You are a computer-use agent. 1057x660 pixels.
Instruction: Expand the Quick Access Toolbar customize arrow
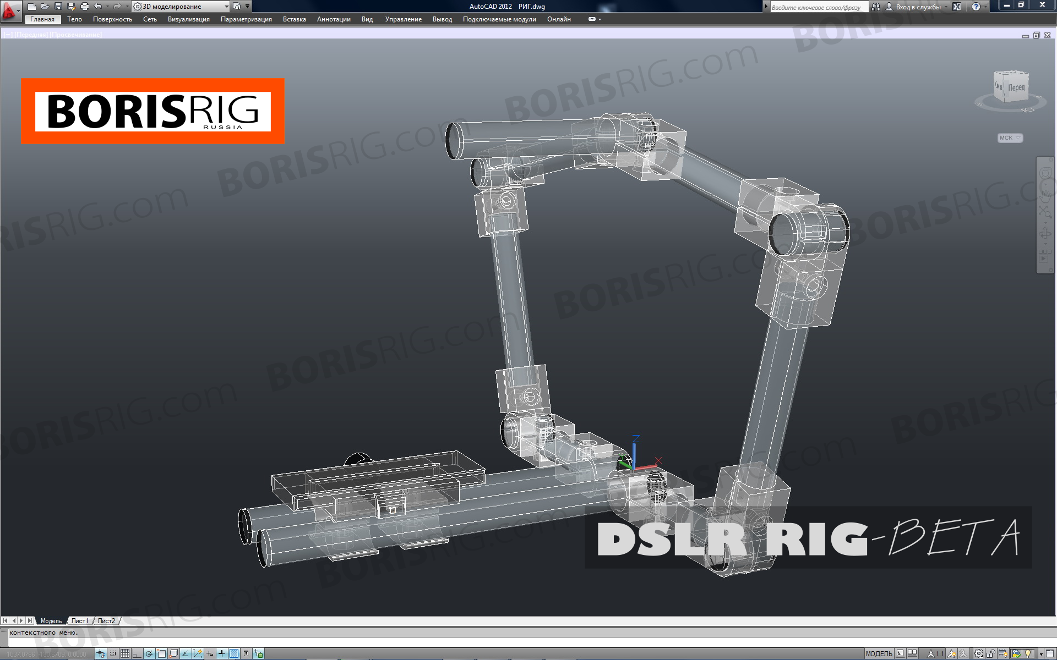(x=248, y=7)
